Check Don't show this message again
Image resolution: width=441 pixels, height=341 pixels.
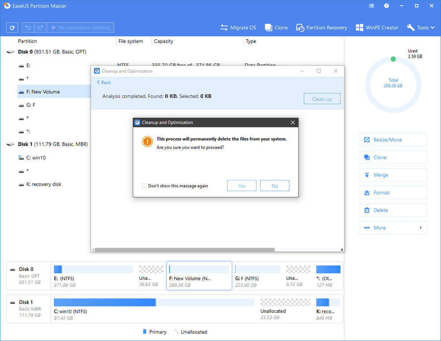point(144,185)
